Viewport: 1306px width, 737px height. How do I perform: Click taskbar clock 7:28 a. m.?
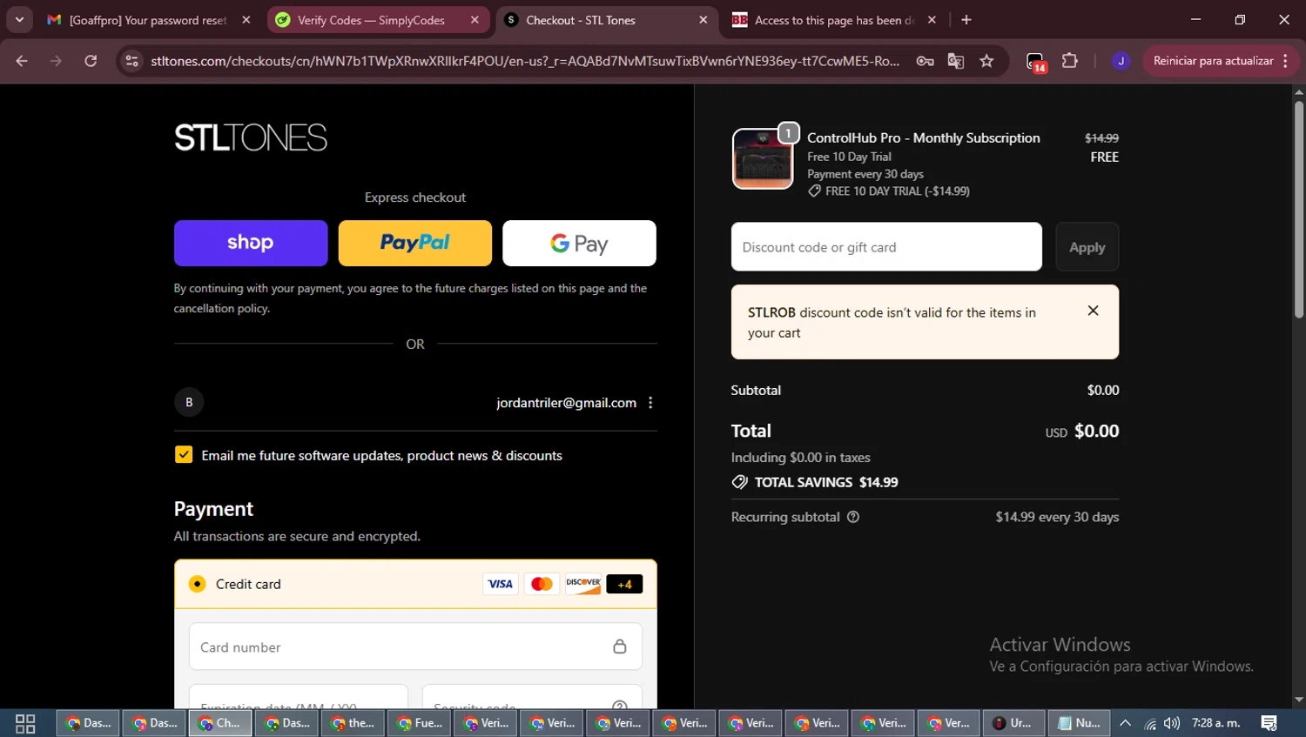tap(1215, 723)
